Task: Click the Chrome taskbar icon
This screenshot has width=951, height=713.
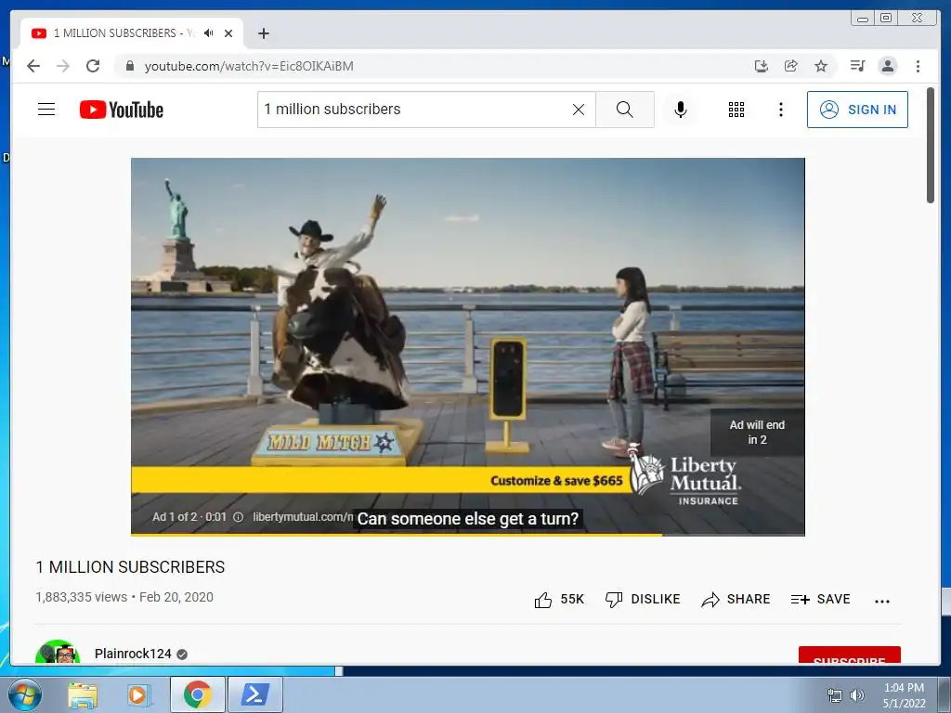Action: coord(197,694)
